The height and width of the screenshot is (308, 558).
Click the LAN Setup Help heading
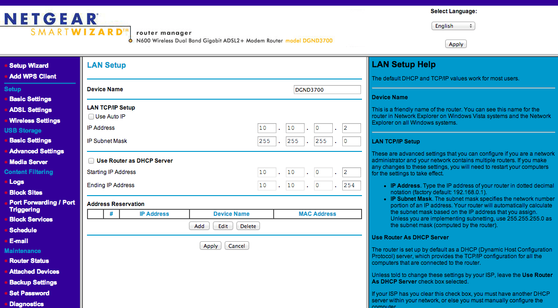pos(403,64)
